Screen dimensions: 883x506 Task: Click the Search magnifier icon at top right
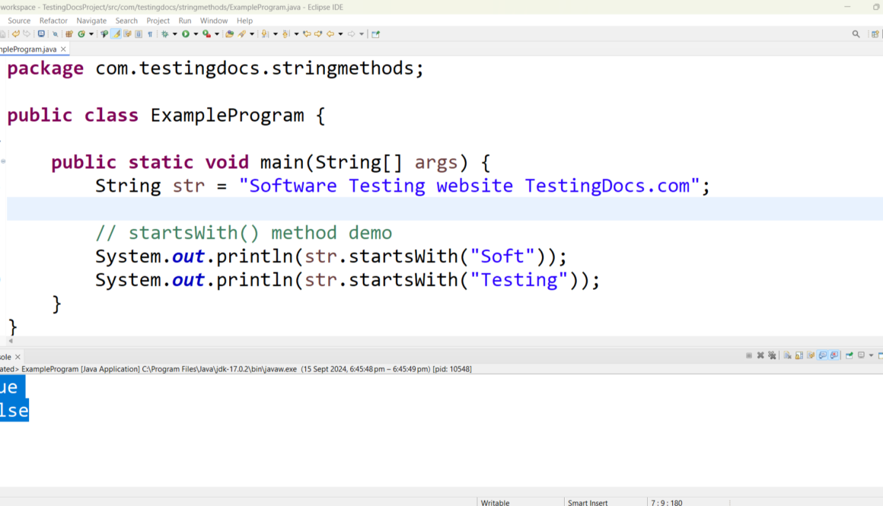[856, 34]
